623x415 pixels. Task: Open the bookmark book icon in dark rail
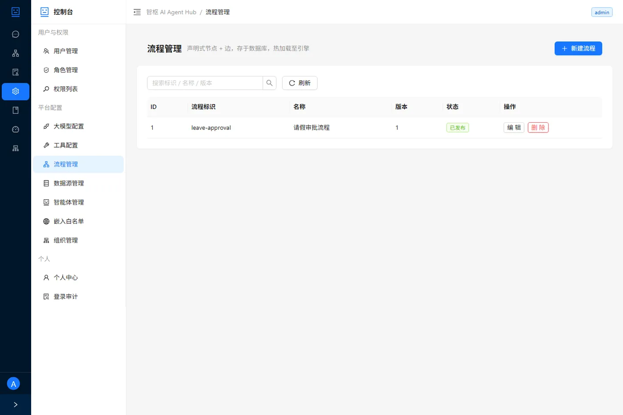pyautogui.click(x=16, y=110)
